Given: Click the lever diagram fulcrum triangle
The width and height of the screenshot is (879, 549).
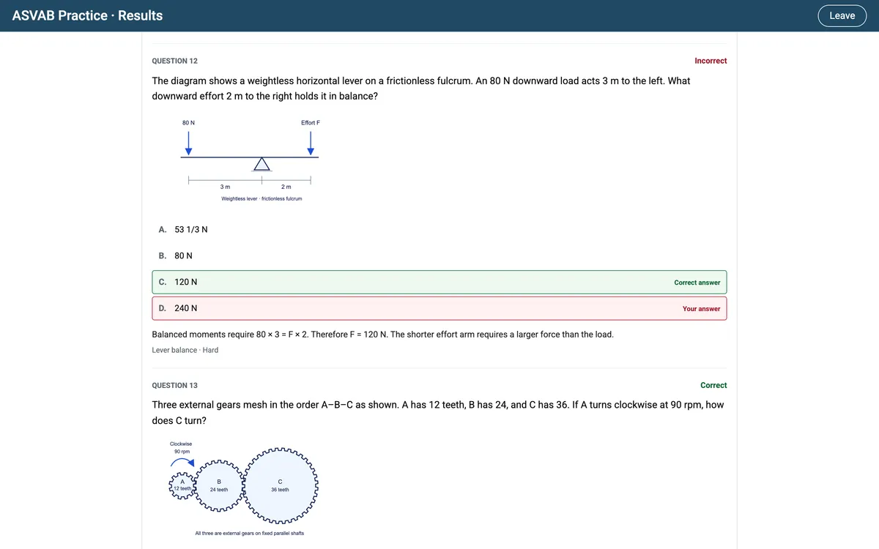Looking at the screenshot, I should tap(262, 164).
